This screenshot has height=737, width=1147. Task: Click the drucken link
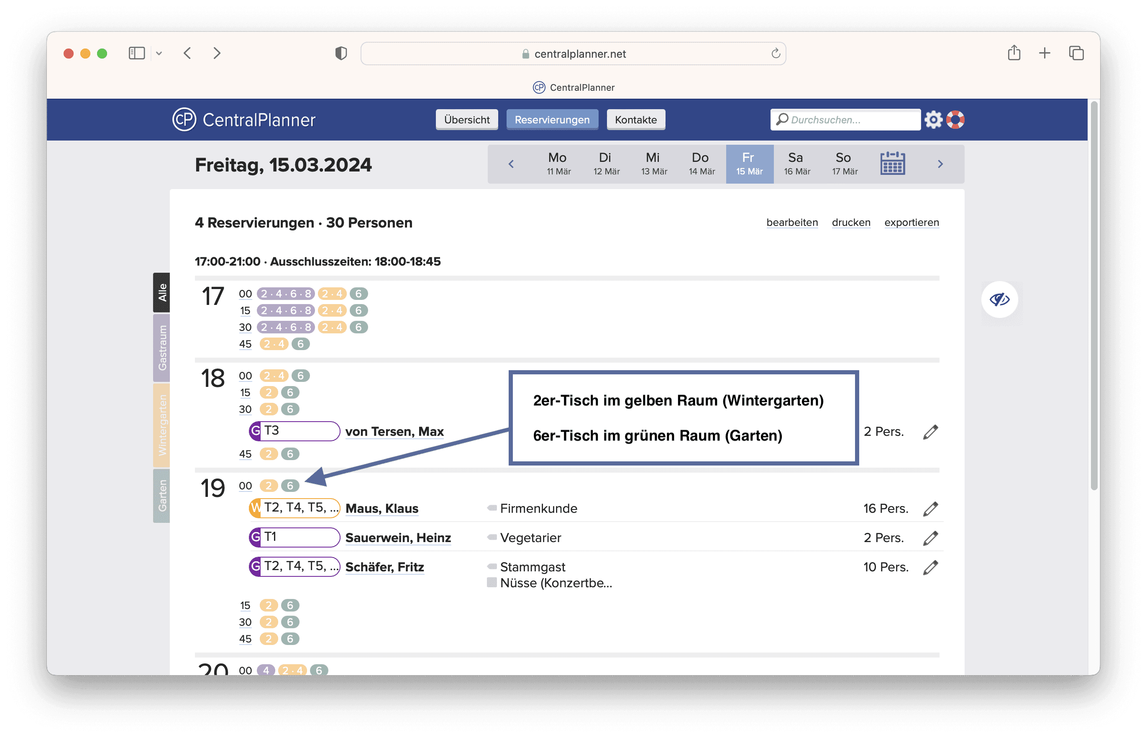851,223
